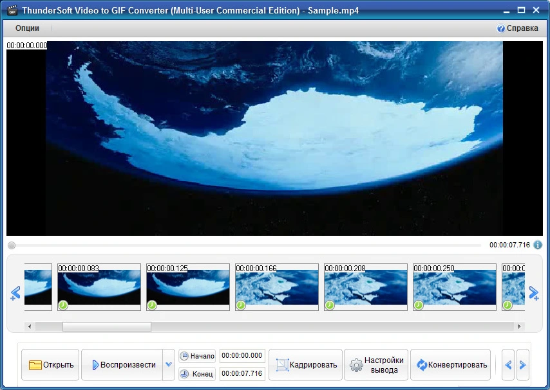Toggle the green marker on frame 00:00:00.166

[240, 306]
